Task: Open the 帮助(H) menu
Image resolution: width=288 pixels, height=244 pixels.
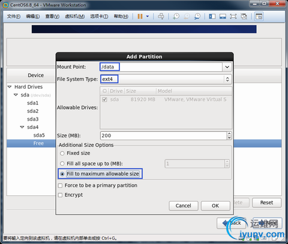Action: tap(121, 16)
